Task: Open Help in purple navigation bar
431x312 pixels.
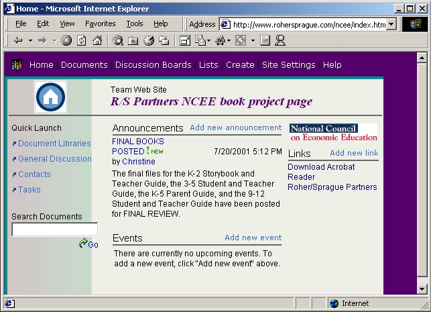Action: (332, 65)
